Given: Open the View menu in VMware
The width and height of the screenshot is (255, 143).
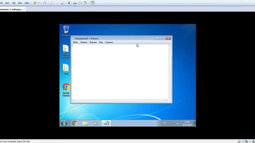Looking at the screenshot, I should [x=7, y=3].
